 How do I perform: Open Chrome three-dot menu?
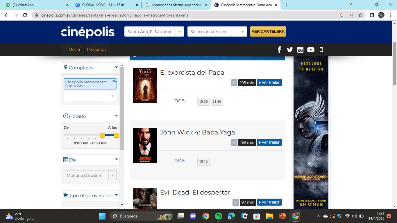pos(391,15)
